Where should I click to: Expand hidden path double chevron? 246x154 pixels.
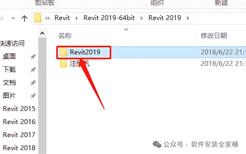[x=47, y=18]
